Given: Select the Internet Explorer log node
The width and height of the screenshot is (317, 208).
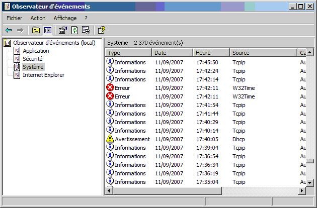Looking at the screenshot, I should point(43,75).
